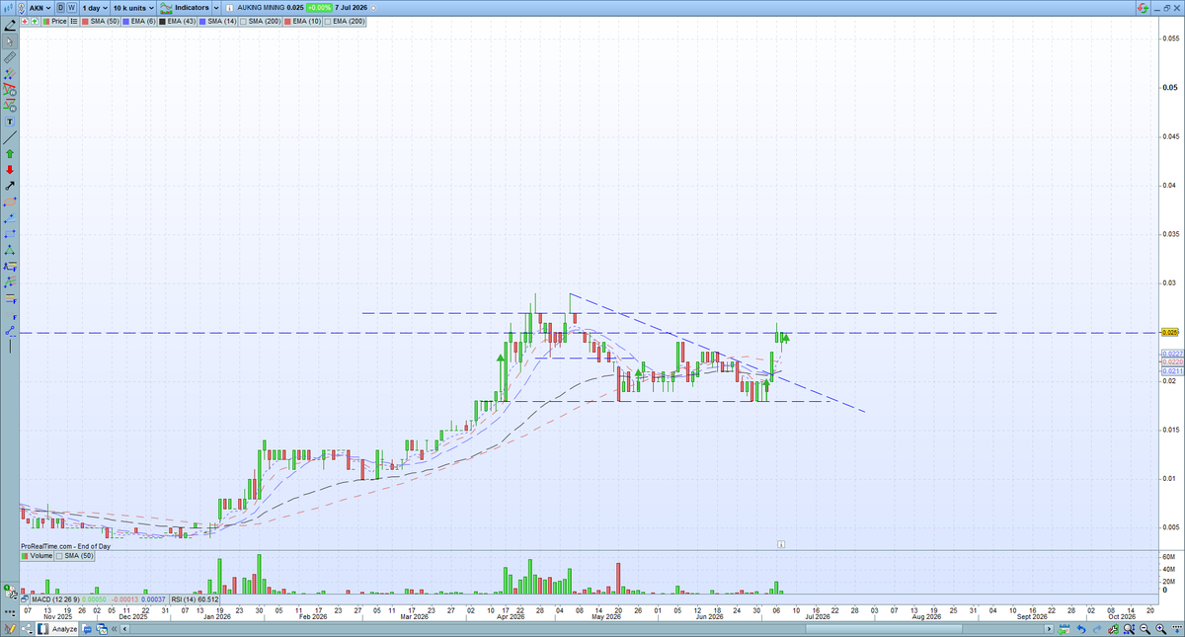
Task: Expand the arrow next to Indicators
Action: 216,8
